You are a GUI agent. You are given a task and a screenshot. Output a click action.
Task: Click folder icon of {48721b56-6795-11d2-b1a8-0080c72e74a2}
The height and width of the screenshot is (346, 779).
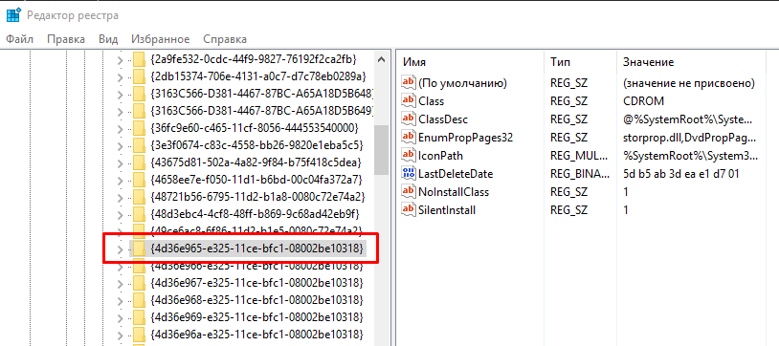click(139, 197)
